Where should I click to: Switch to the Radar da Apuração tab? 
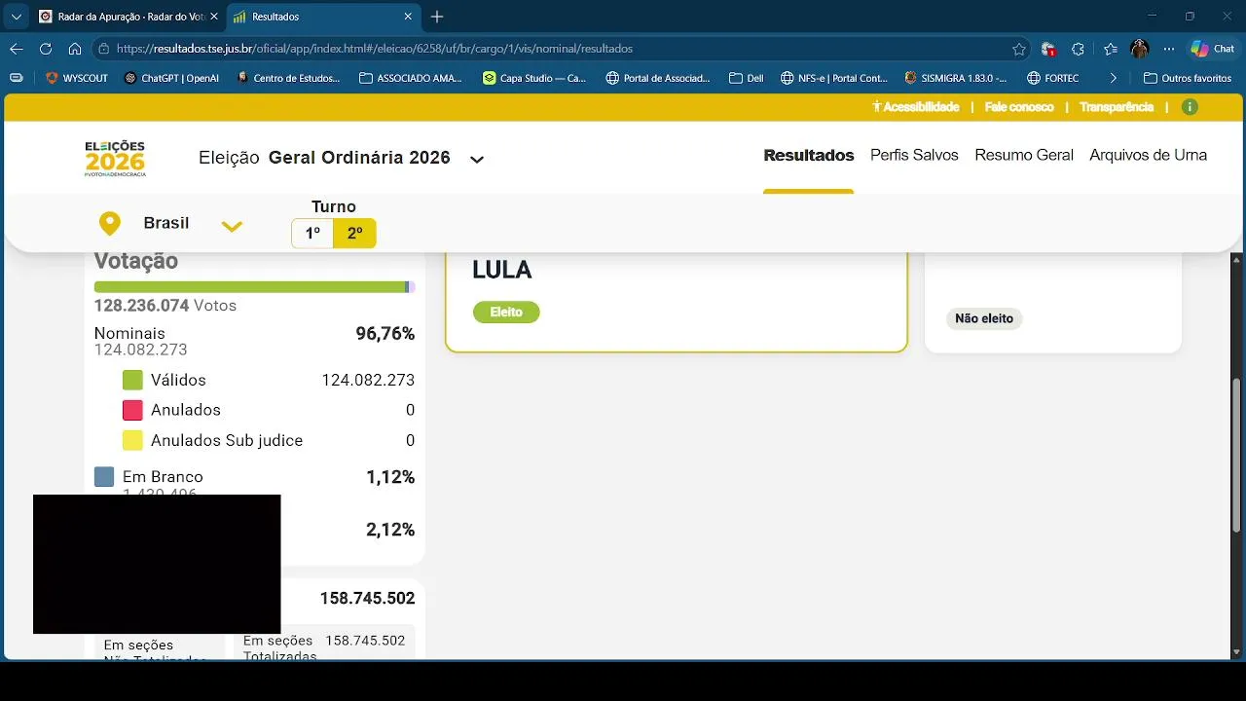click(128, 17)
